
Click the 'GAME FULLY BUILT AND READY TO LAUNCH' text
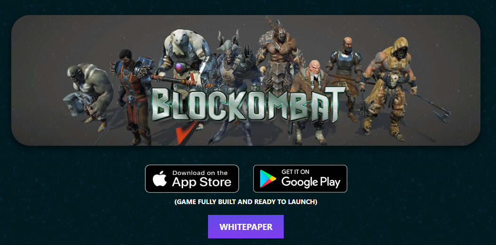(246, 202)
